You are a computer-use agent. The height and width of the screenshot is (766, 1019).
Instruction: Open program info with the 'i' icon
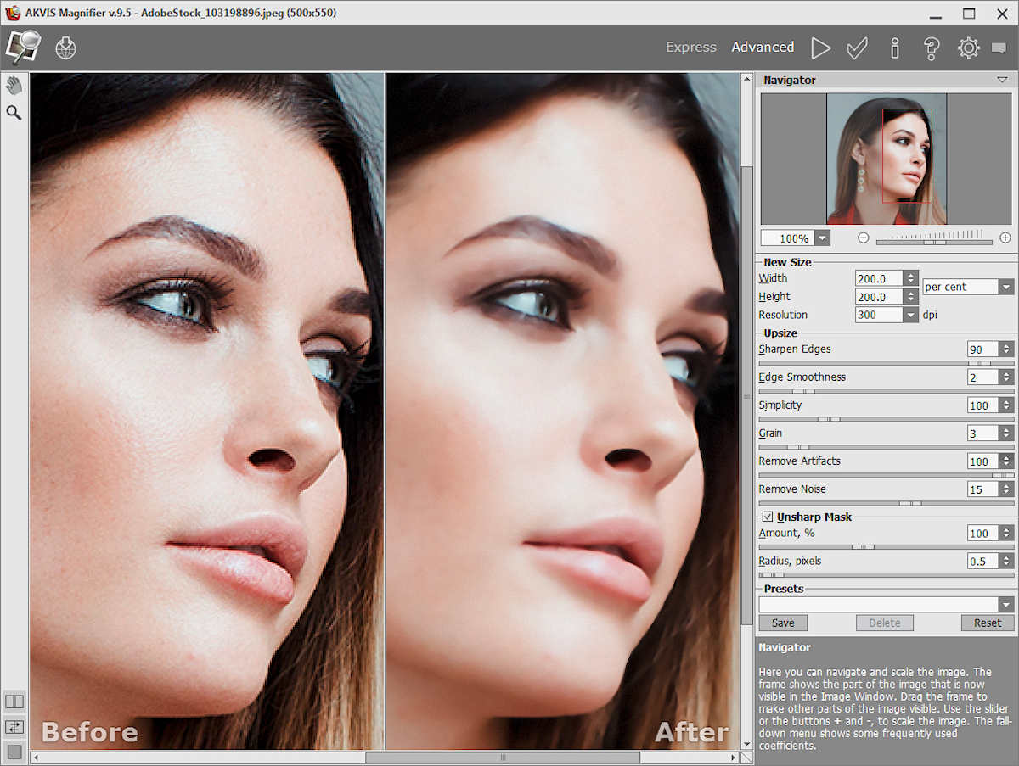coord(894,48)
